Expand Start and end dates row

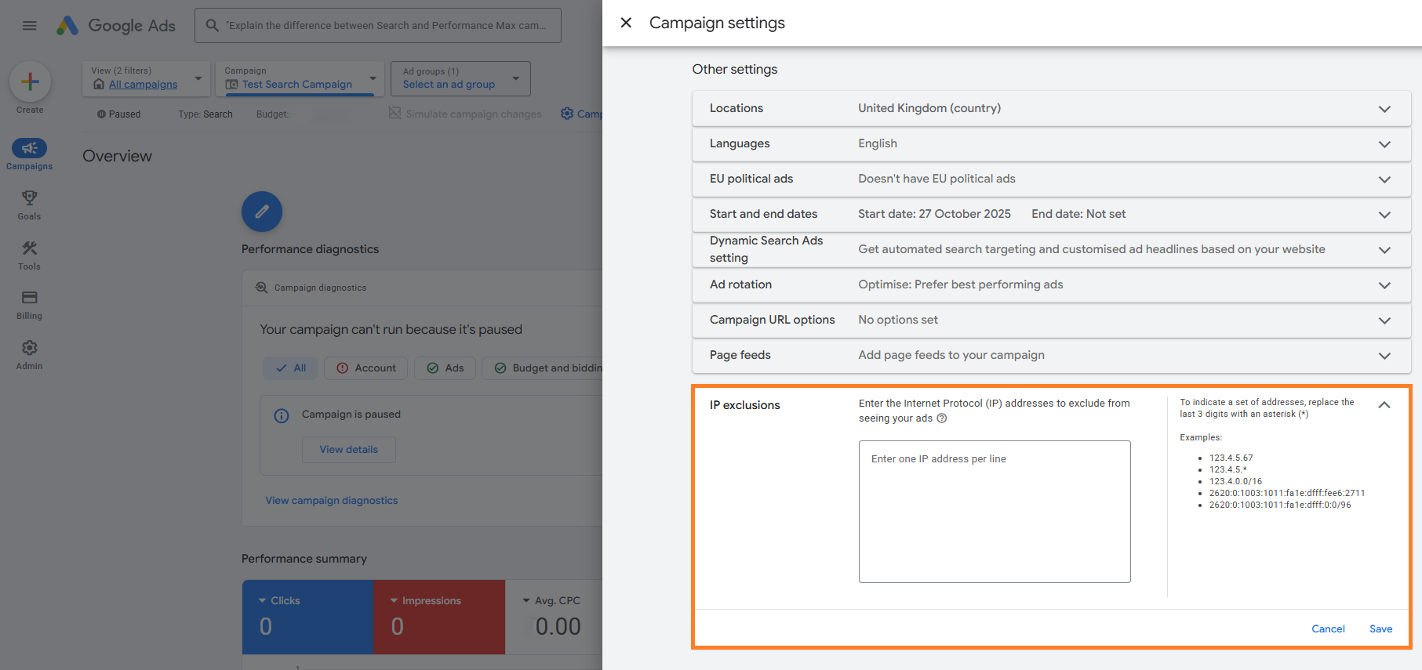(x=1051, y=214)
